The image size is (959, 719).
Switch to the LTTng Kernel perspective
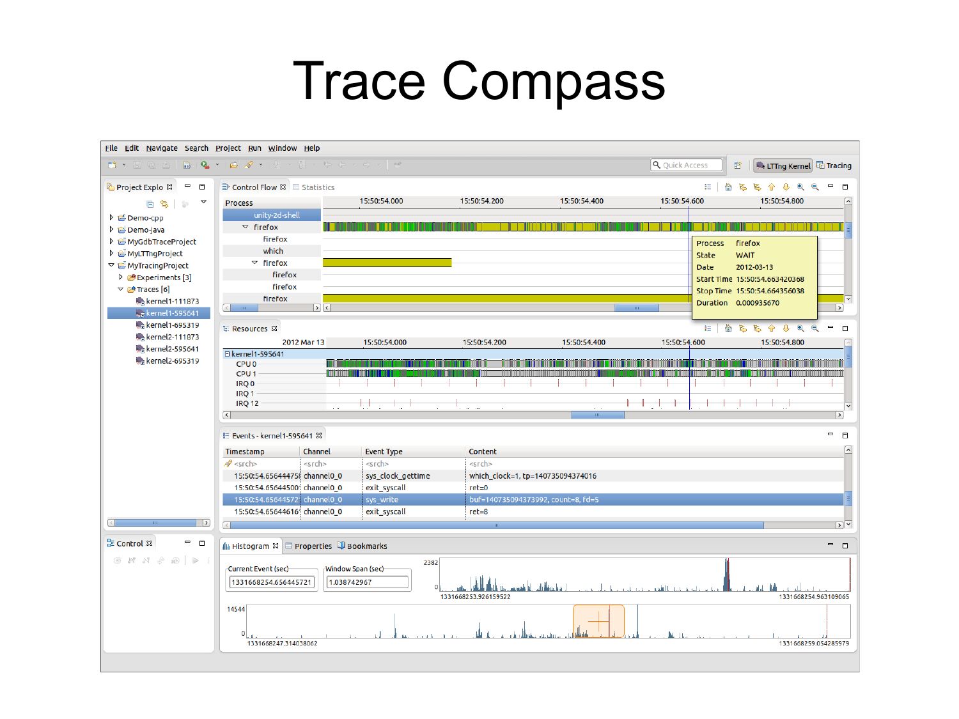pyautogui.click(x=783, y=166)
